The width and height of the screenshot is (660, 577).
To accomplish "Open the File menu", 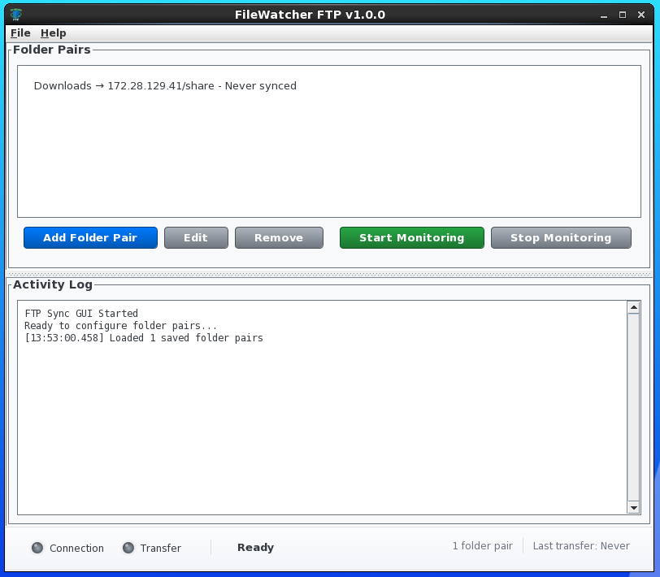I will 20,33.
